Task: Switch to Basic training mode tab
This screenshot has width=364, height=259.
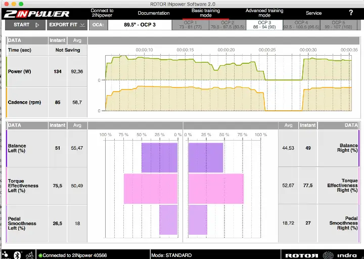Action: coord(205,13)
